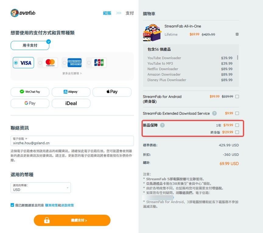Open the 購買政策 link

click(51, 205)
